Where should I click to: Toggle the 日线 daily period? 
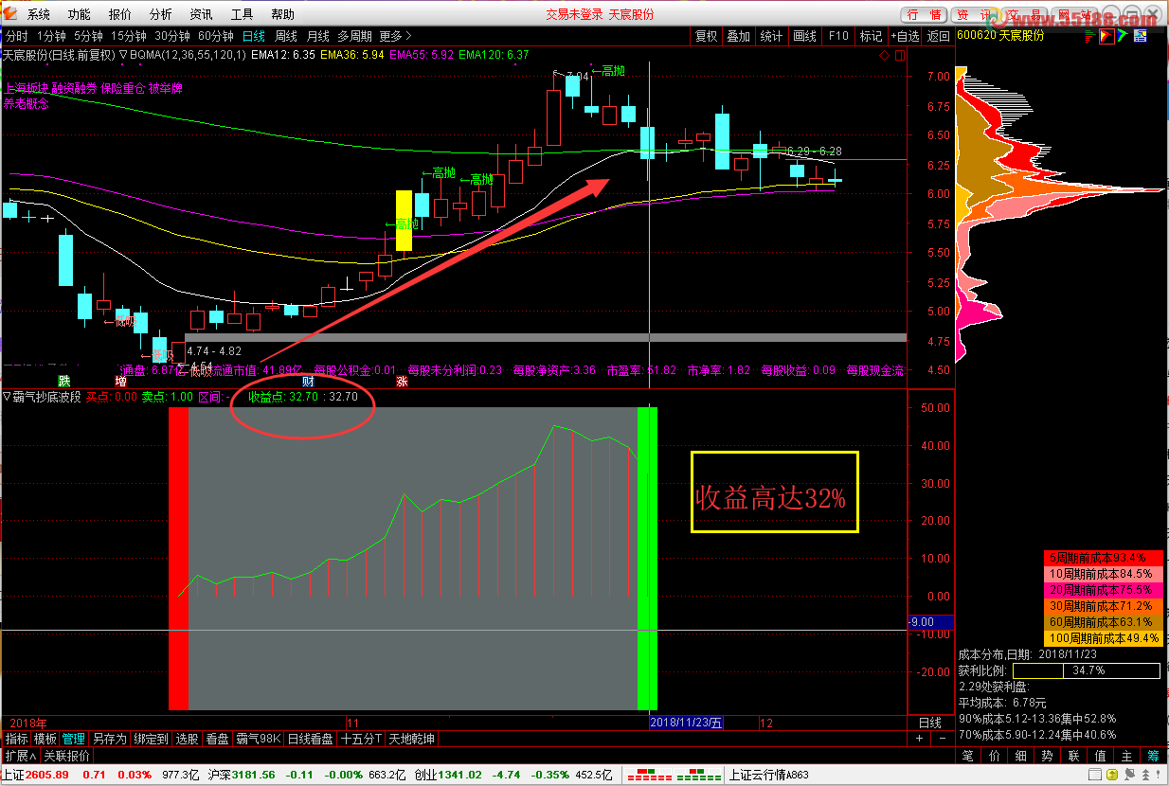[x=254, y=36]
